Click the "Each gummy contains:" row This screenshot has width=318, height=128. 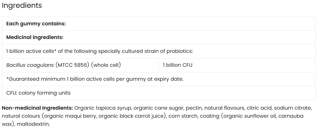tap(36, 24)
